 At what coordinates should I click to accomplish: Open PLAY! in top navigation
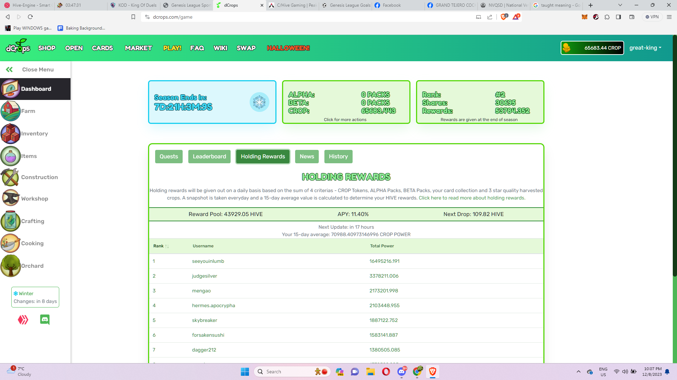[172, 48]
